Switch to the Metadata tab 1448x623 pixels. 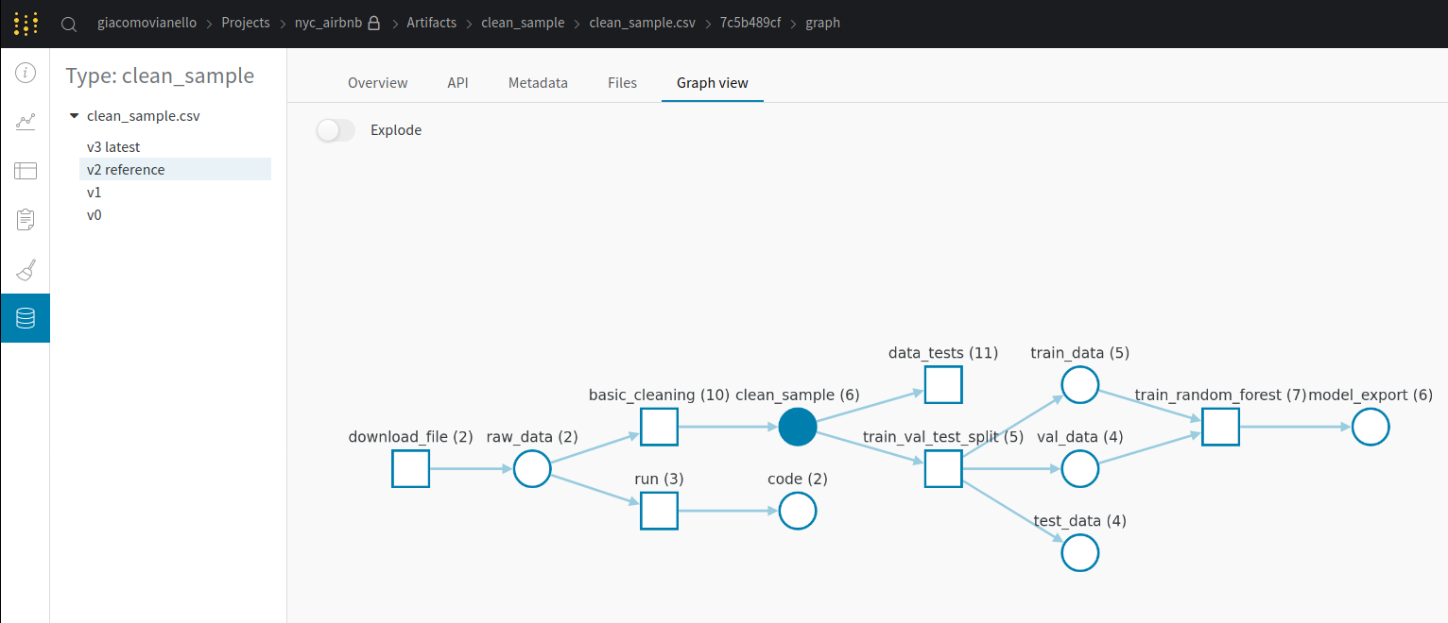538,83
